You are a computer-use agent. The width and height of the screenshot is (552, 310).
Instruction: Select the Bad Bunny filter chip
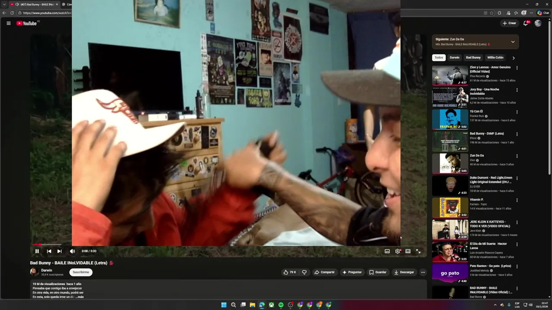473,58
